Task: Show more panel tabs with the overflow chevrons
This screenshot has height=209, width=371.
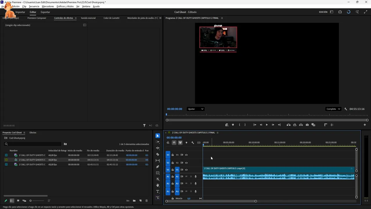Action: 160,18
